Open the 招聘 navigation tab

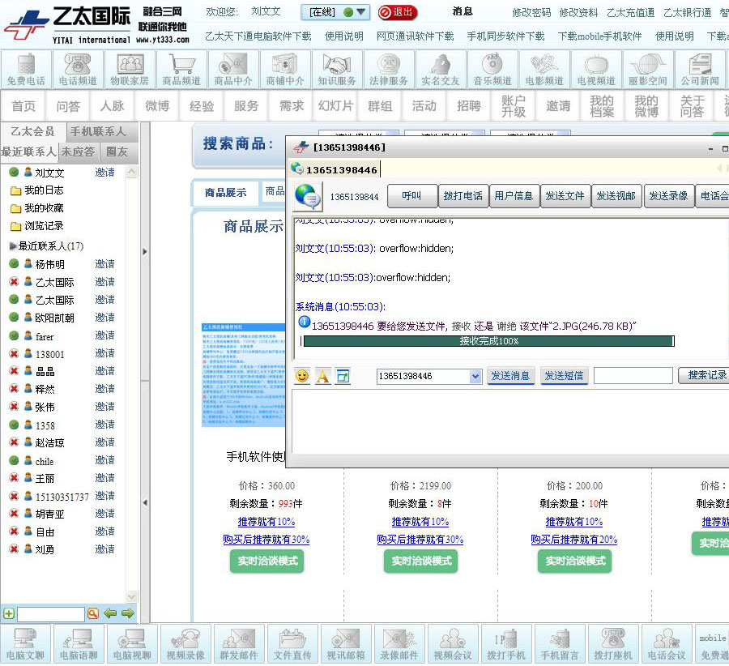coord(469,106)
